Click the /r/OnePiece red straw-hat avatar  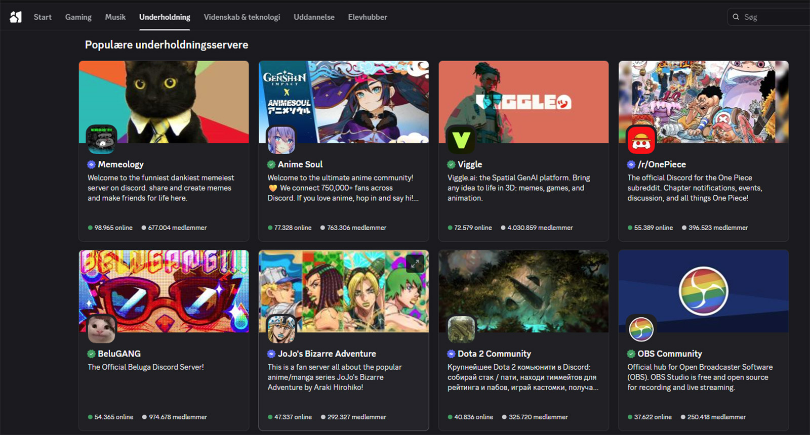click(x=641, y=140)
